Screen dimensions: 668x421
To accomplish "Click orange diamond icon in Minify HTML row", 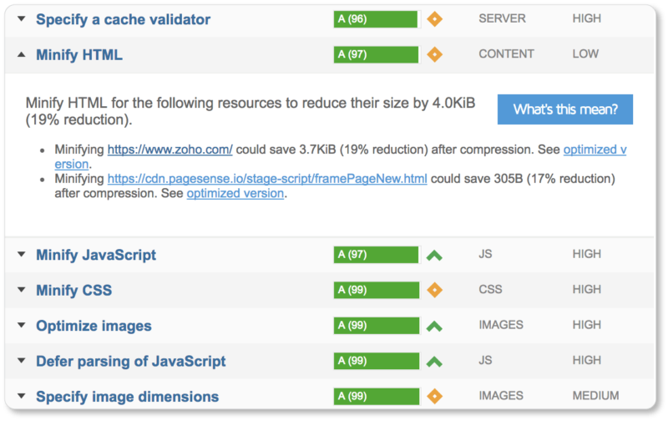I will [434, 54].
